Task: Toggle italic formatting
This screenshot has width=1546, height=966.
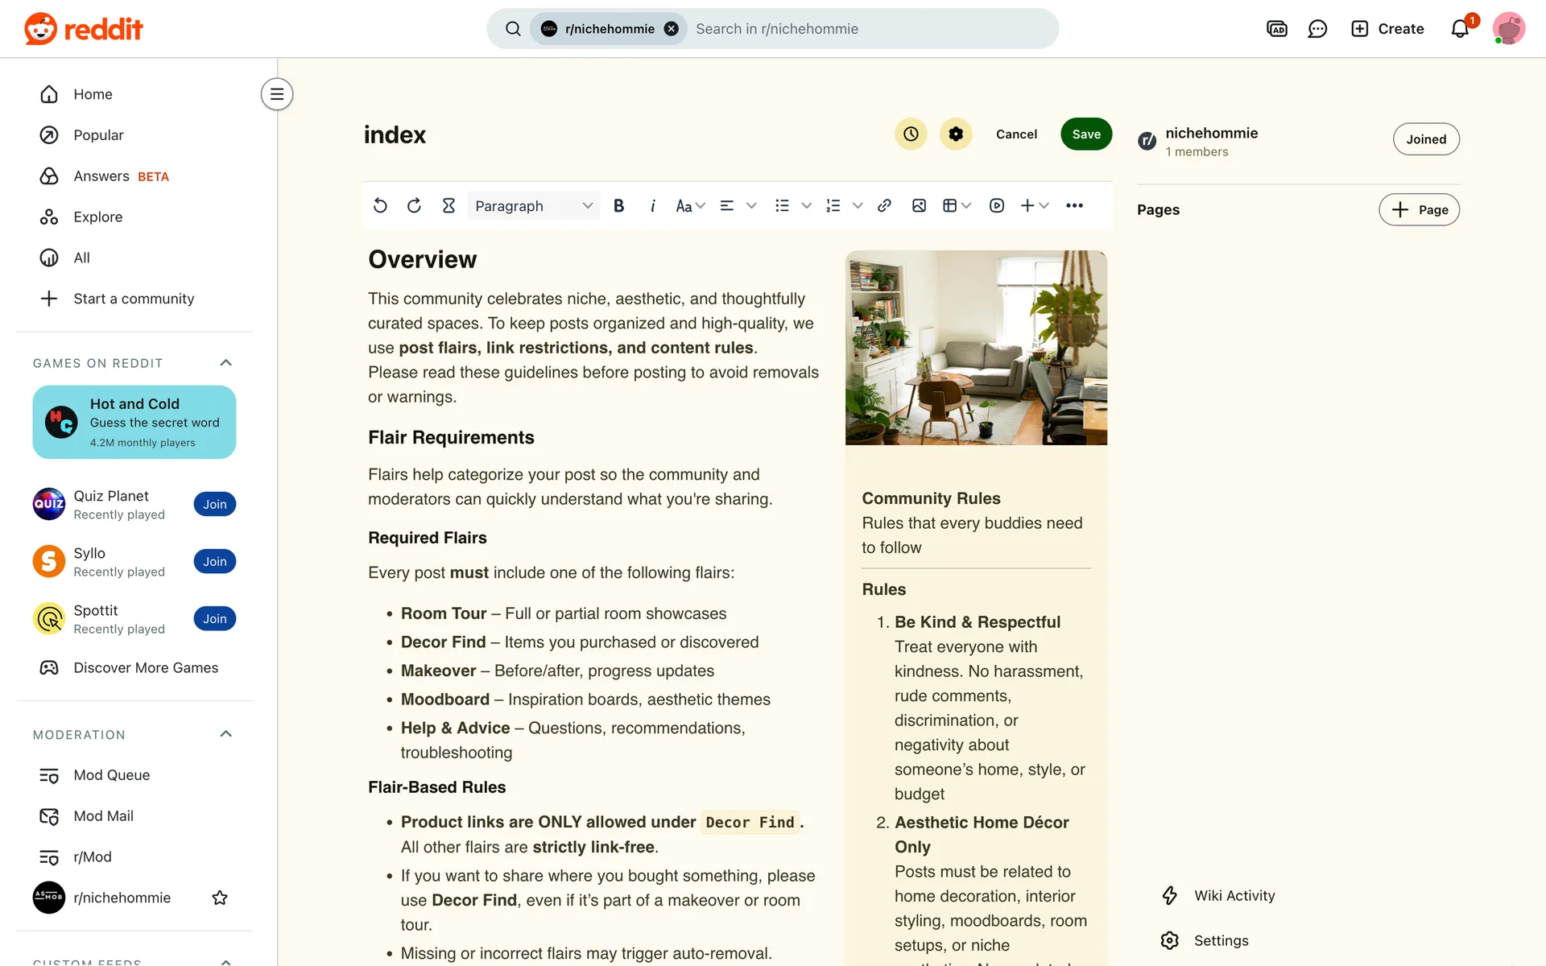Action: (x=652, y=205)
